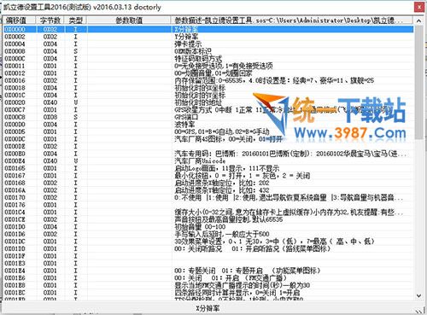This screenshot has height=315, width=427.
Task: Select the Y分辨率 row
Action: [x=208, y=37]
